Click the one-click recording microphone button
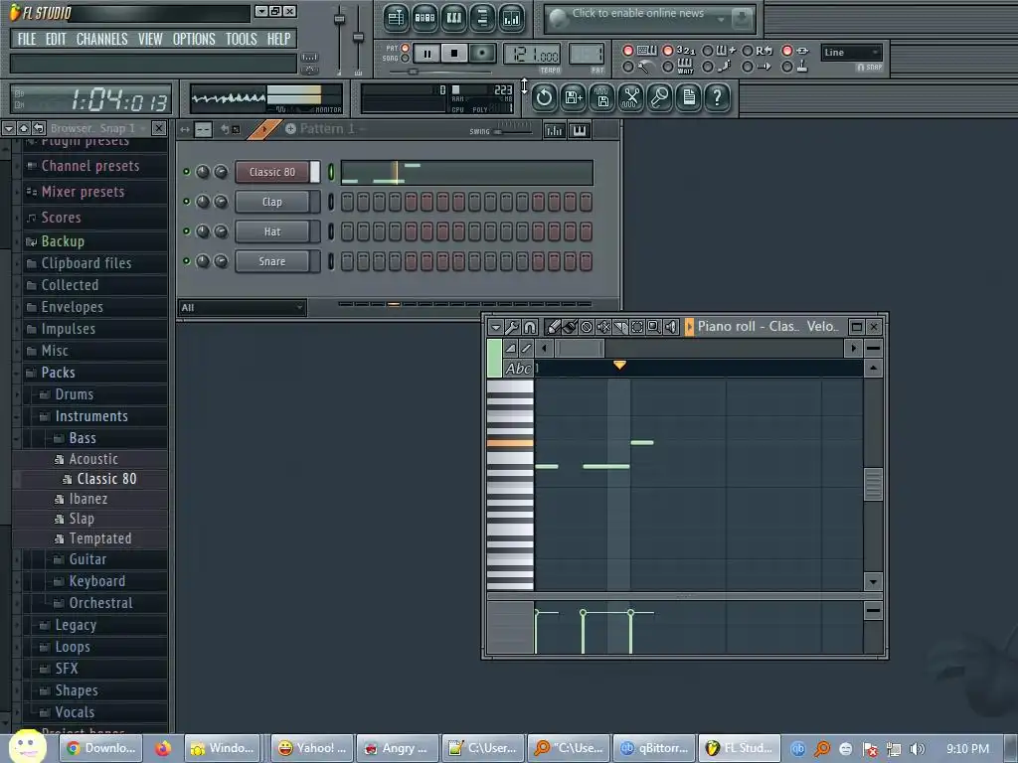The image size is (1018, 763). tap(660, 98)
